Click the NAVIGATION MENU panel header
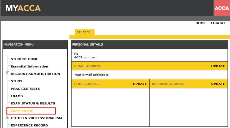The width and height of the screenshot is (230, 128). pos(35,44)
